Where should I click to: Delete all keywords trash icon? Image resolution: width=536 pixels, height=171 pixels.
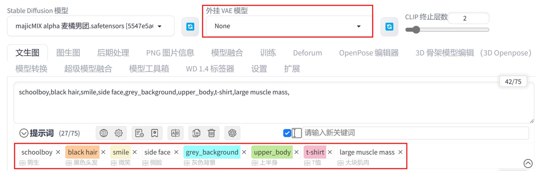pyautogui.click(x=211, y=133)
